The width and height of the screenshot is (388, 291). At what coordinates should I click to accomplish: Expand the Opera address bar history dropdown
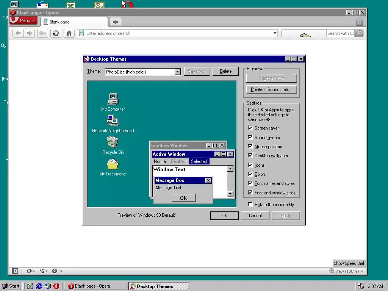[275, 33]
